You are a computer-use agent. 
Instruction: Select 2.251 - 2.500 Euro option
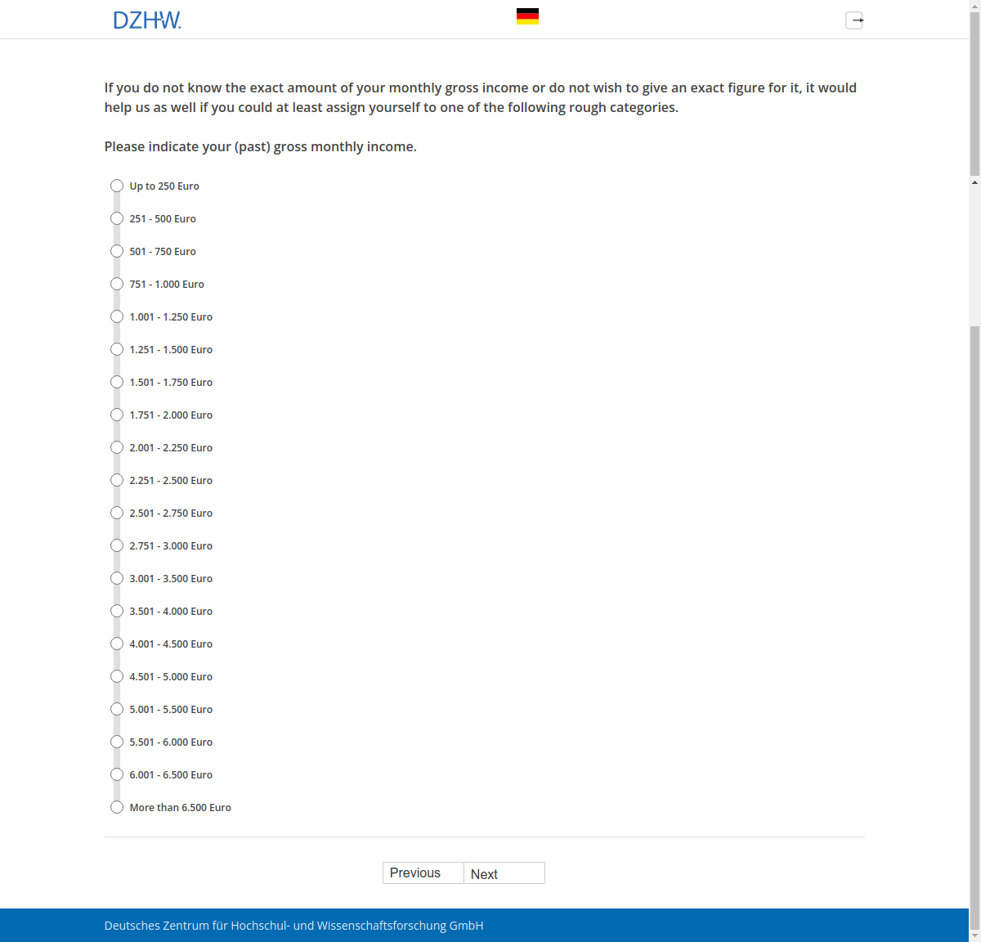pyautogui.click(x=117, y=481)
